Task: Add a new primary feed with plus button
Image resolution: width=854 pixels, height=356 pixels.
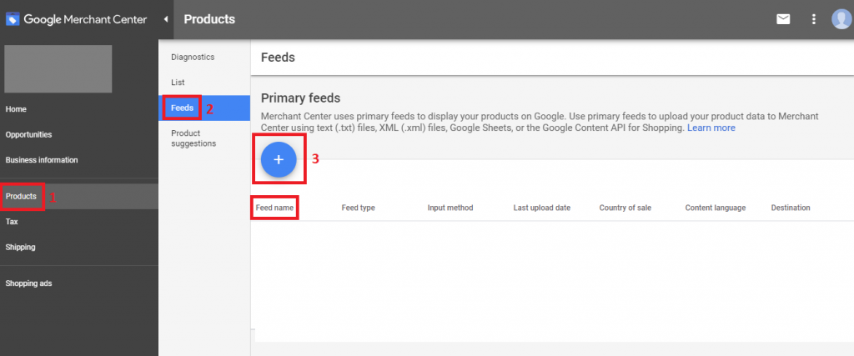Action: pyautogui.click(x=279, y=159)
